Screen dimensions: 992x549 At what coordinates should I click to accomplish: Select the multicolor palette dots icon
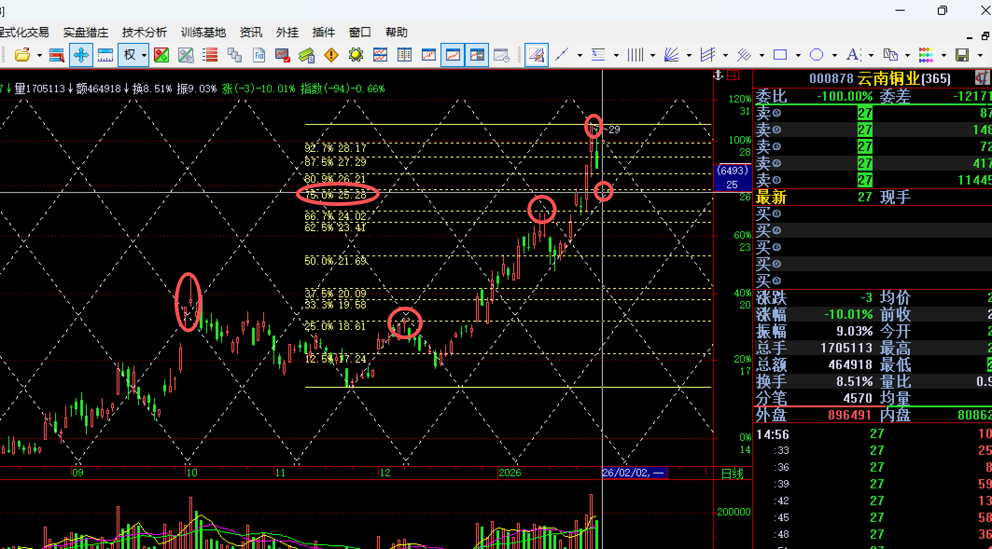pyautogui.click(x=926, y=55)
